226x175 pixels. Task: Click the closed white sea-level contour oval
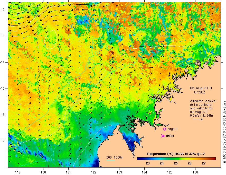pos(51,40)
